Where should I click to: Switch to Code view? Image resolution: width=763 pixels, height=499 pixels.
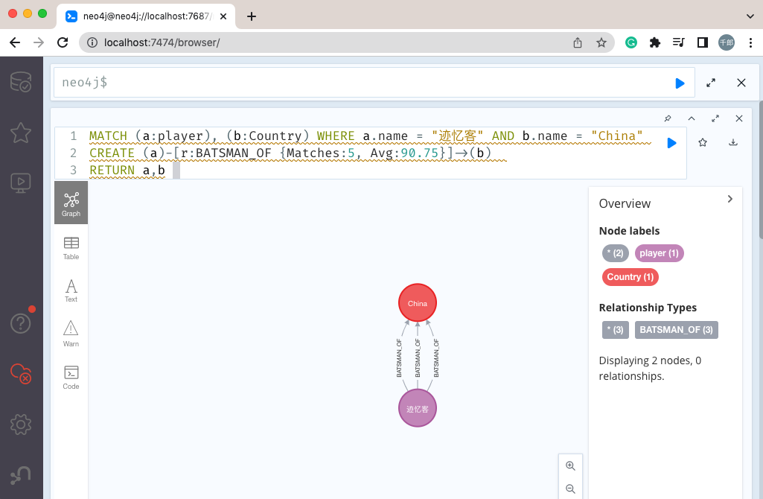71,378
